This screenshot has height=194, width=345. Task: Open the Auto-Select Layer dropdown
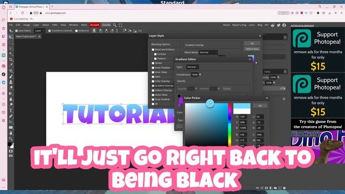pyautogui.click(x=39, y=31)
